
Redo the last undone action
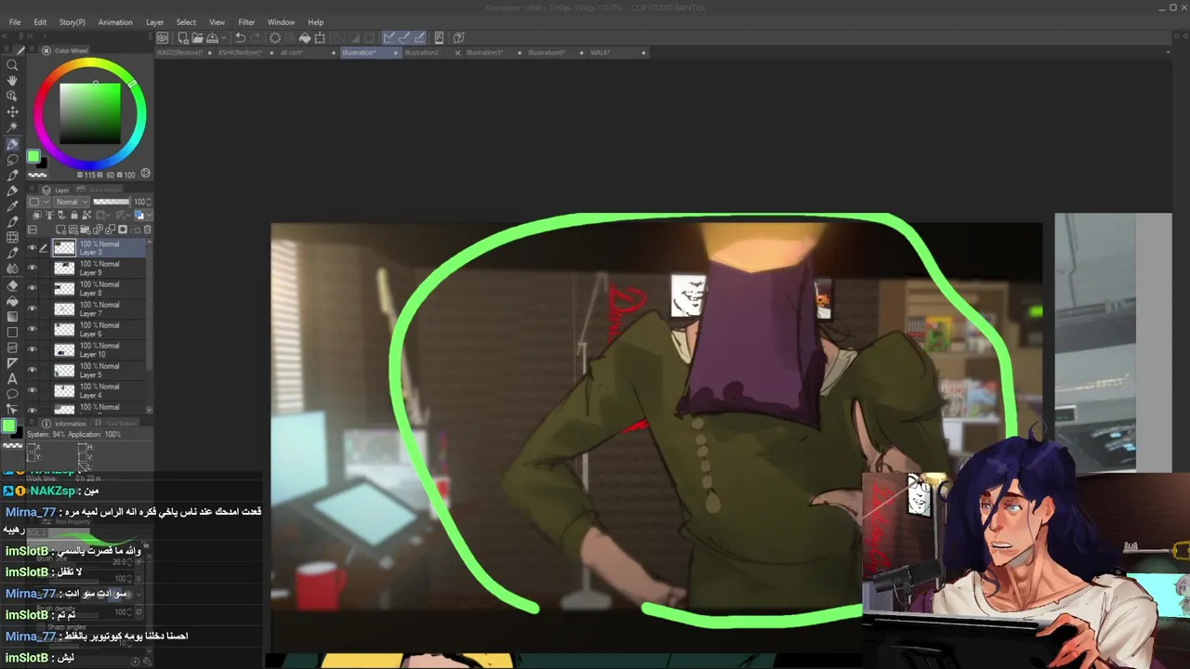[x=255, y=38]
